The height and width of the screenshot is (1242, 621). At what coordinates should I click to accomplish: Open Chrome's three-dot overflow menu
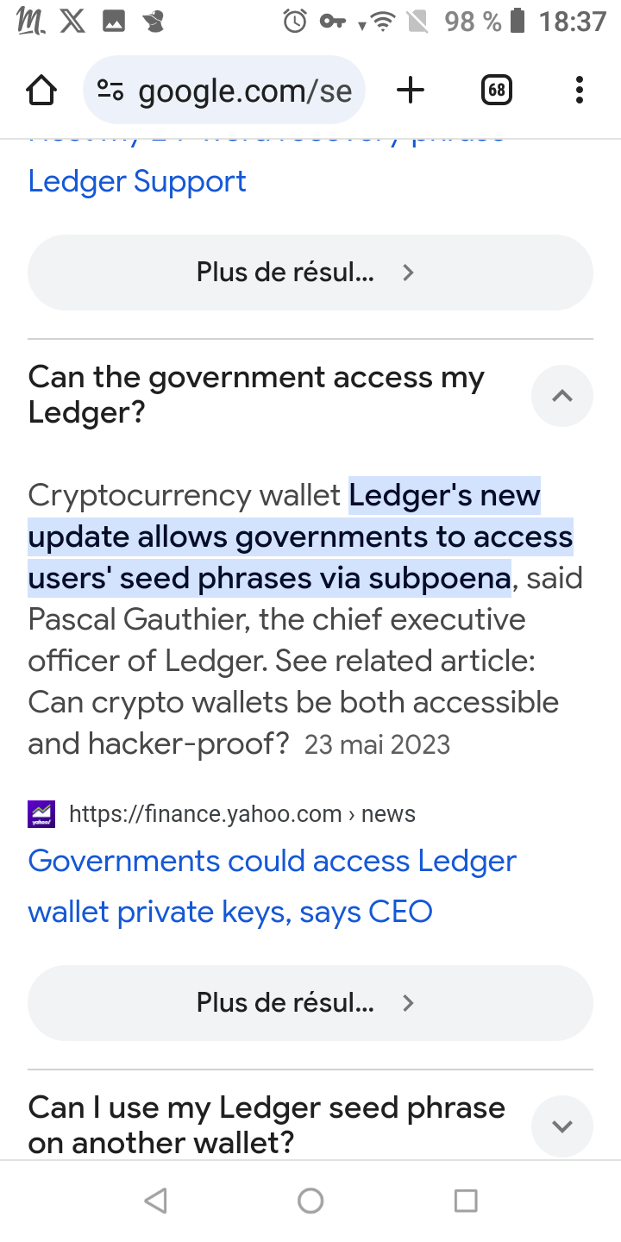coord(579,90)
